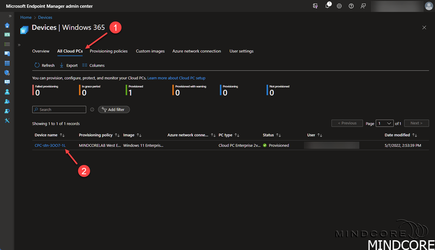Open the portal settings gear
This screenshot has height=250, width=435.
339,6
